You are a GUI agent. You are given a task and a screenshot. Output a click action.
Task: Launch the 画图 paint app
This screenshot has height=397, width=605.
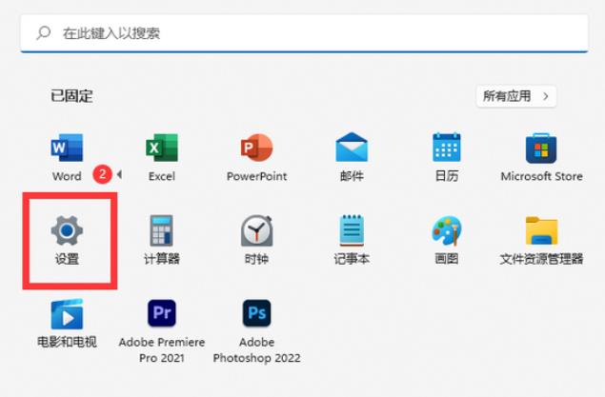pyautogui.click(x=447, y=240)
